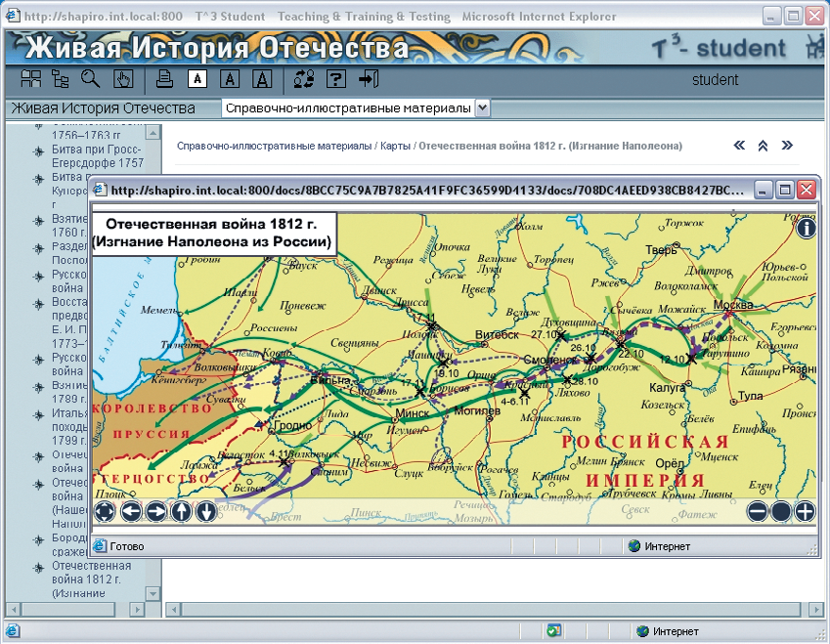Go to previous page with double left chevron
This screenshot has height=644, width=830.
click(739, 146)
